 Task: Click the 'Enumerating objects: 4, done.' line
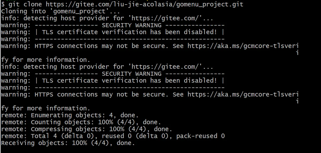pyautogui.click(x=70, y=115)
